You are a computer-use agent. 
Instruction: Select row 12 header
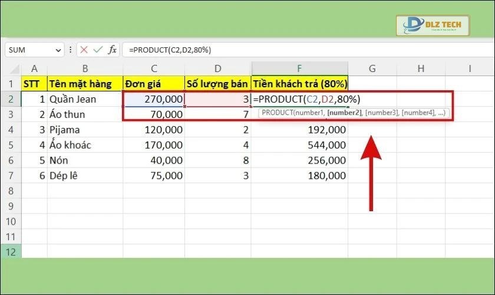click(11, 252)
